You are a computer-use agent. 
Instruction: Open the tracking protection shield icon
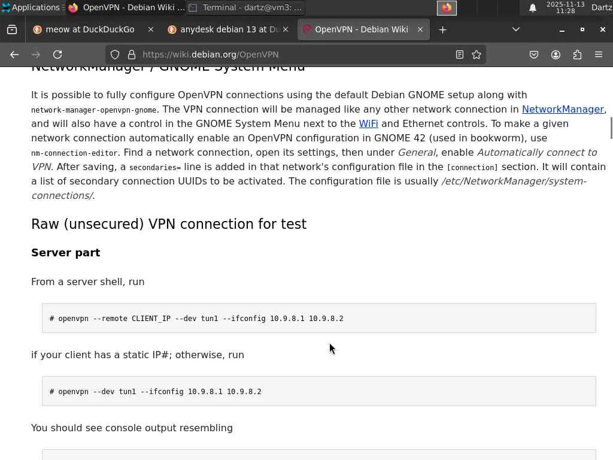click(115, 55)
